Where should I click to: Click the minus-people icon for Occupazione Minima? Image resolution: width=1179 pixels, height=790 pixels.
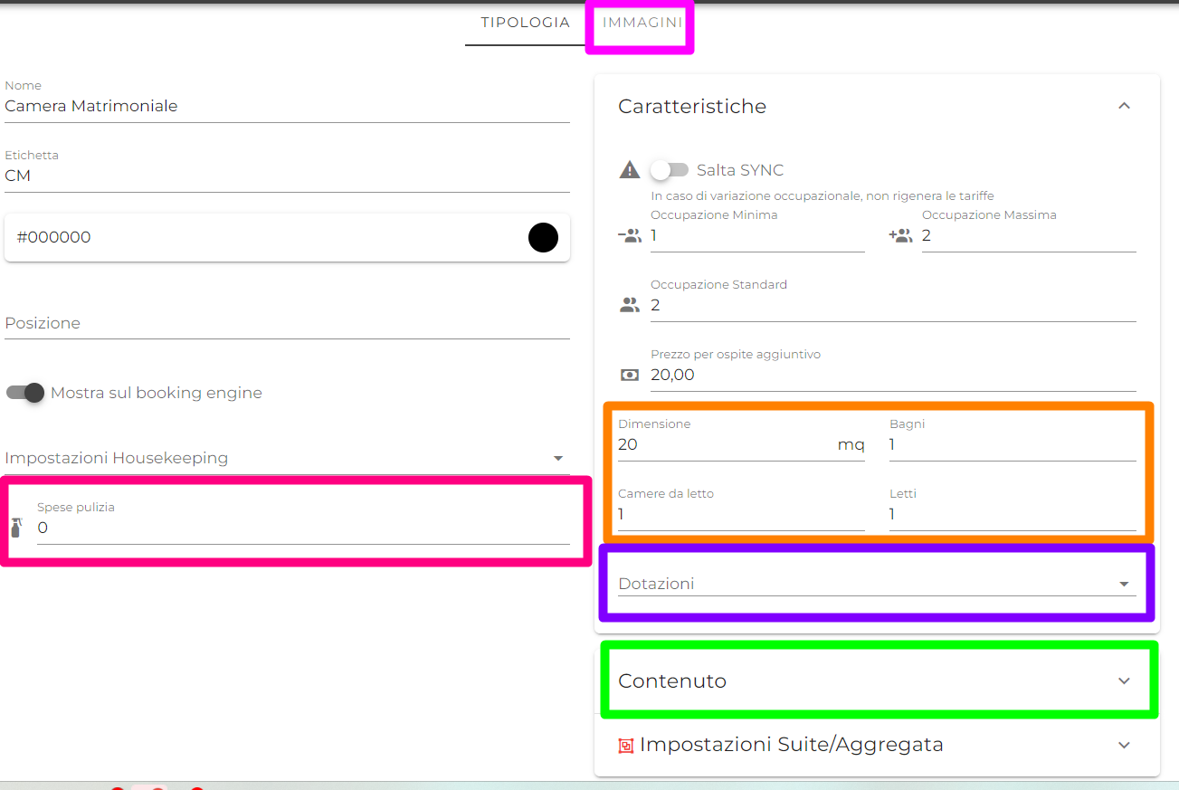point(629,236)
